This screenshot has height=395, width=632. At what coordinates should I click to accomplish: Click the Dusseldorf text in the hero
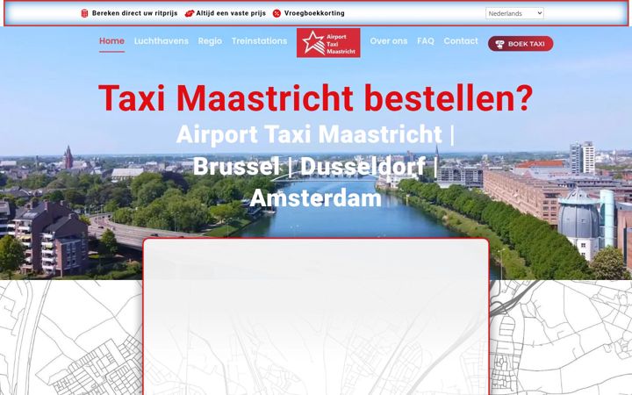(x=363, y=166)
